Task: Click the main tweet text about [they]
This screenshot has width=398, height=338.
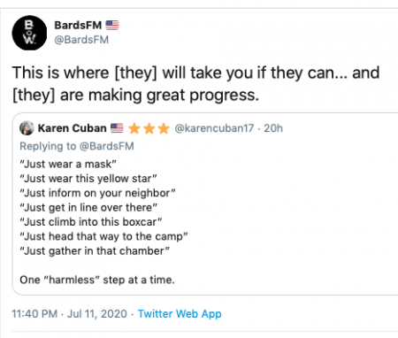Action: [x=195, y=84]
